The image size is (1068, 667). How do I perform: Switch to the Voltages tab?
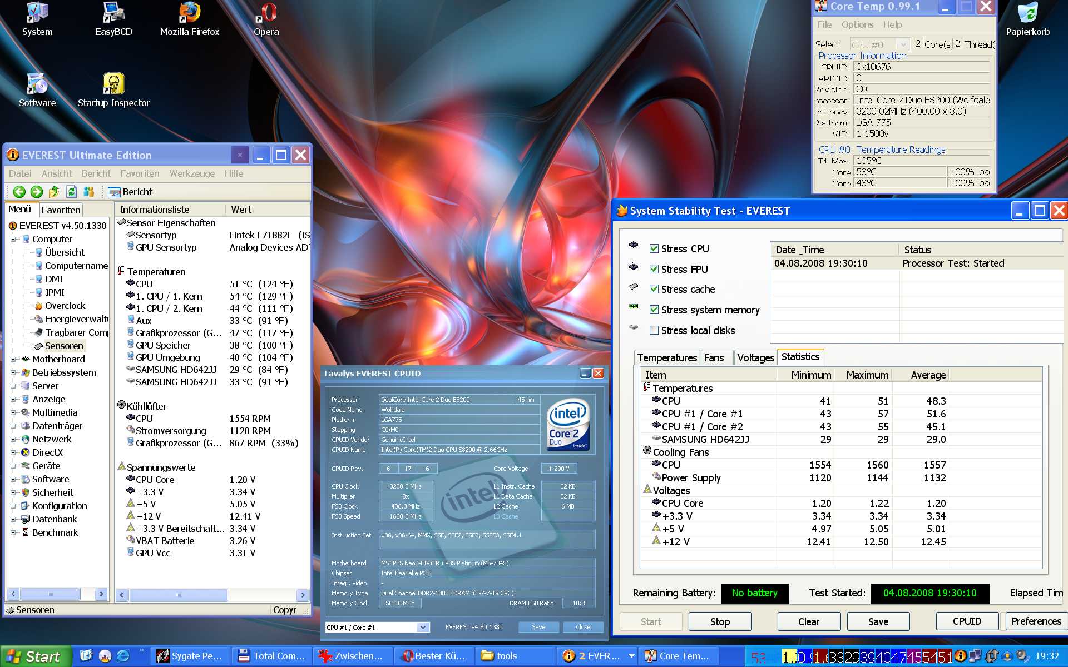coord(755,357)
